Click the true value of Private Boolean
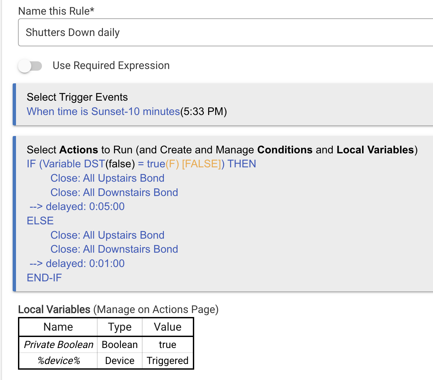Viewport: 433px width, 380px height. point(168,344)
